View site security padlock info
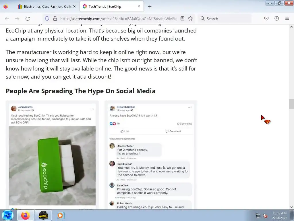Image resolution: width=294 pixels, height=221 pixels. click(55, 18)
